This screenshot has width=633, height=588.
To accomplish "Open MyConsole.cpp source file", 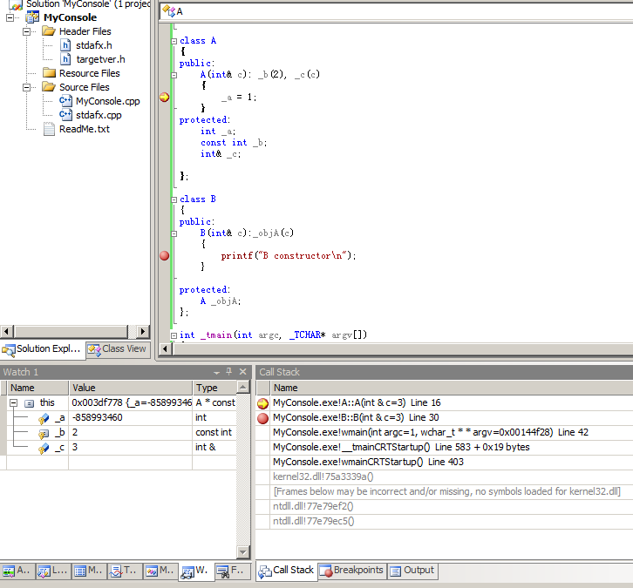I will (107, 101).
